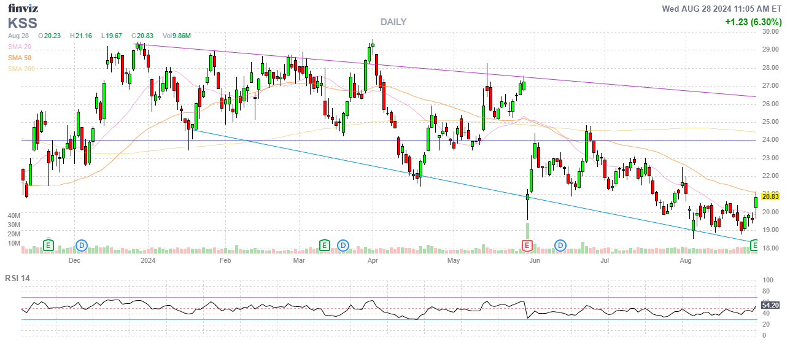Click the KSS ticker symbol
This screenshot has width=790, height=345.
tap(23, 23)
